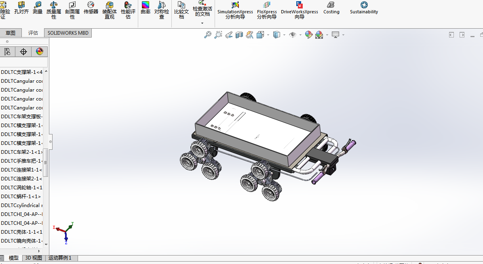Select the 模型 bottom tab
483x264 pixels.
13,258
